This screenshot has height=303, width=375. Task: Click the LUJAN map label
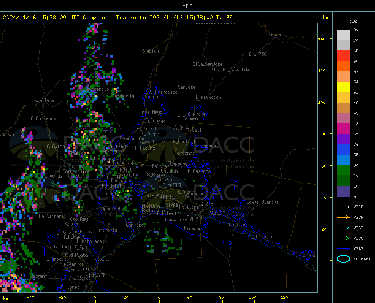pyautogui.click(x=113, y=178)
